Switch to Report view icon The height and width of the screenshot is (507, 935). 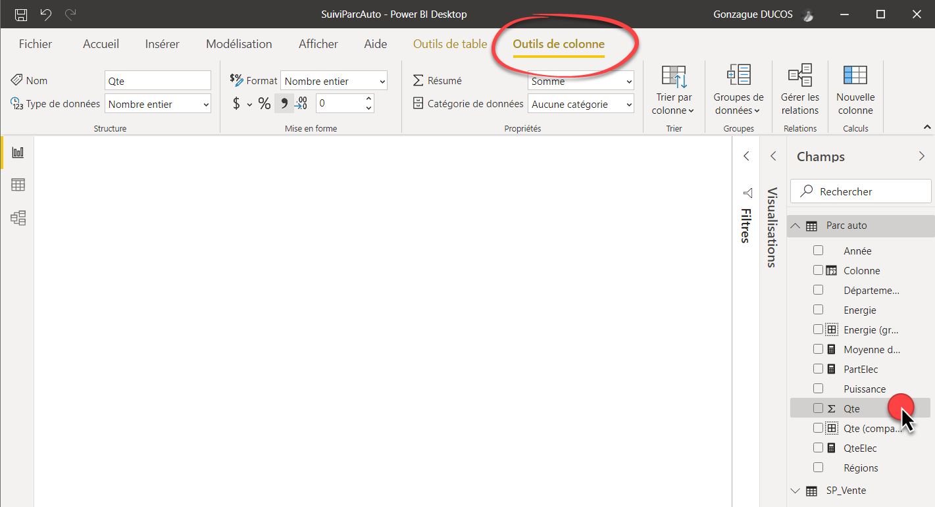click(18, 153)
